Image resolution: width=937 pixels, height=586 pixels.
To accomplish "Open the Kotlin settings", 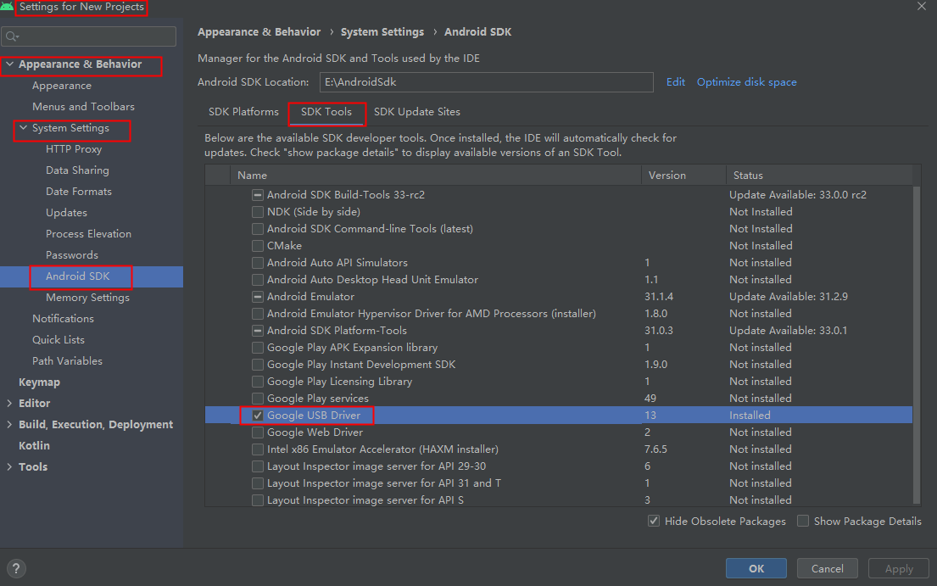I will pyautogui.click(x=34, y=445).
